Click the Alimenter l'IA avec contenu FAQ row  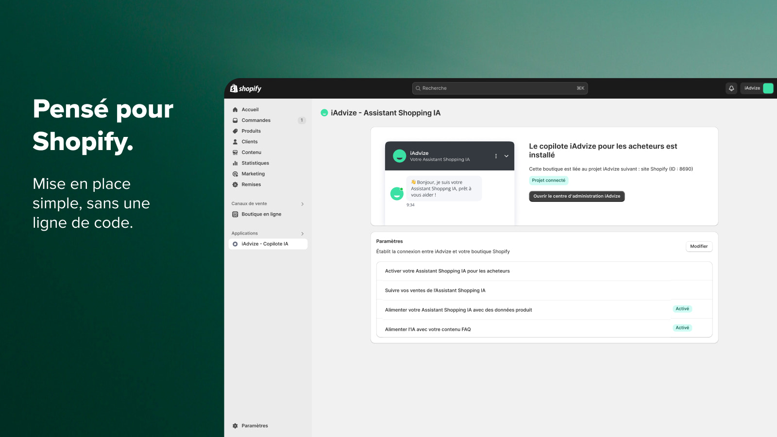(x=544, y=329)
